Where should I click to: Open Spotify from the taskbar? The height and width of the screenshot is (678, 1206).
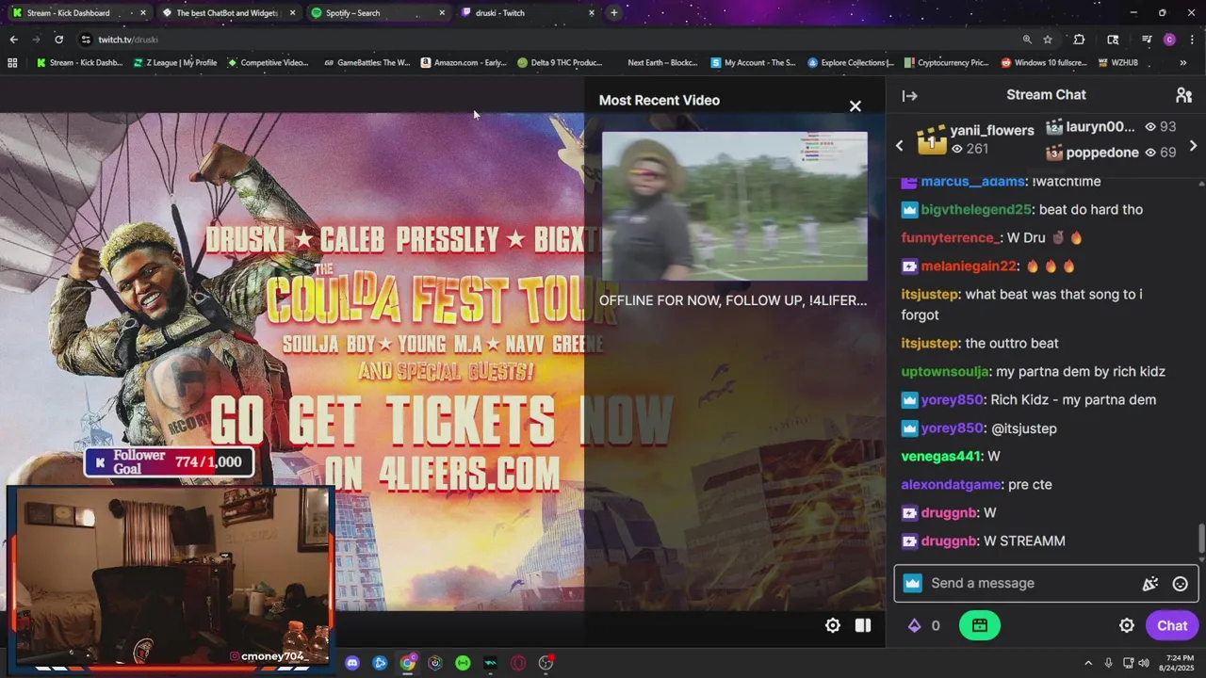[x=463, y=663]
